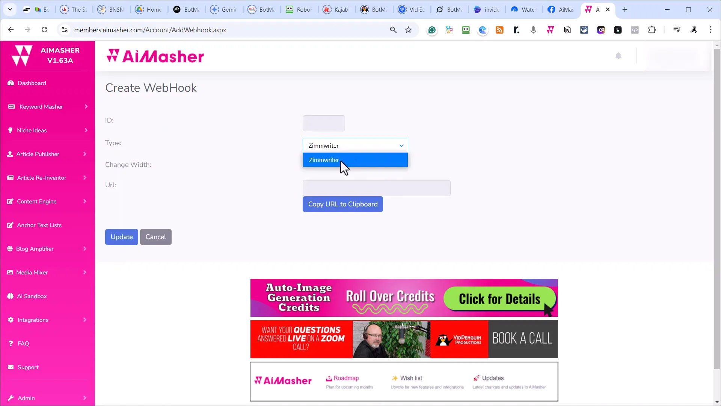Expand the Article Re-Inventor chevron
The image size is (721, 406).
coord(85,178)
